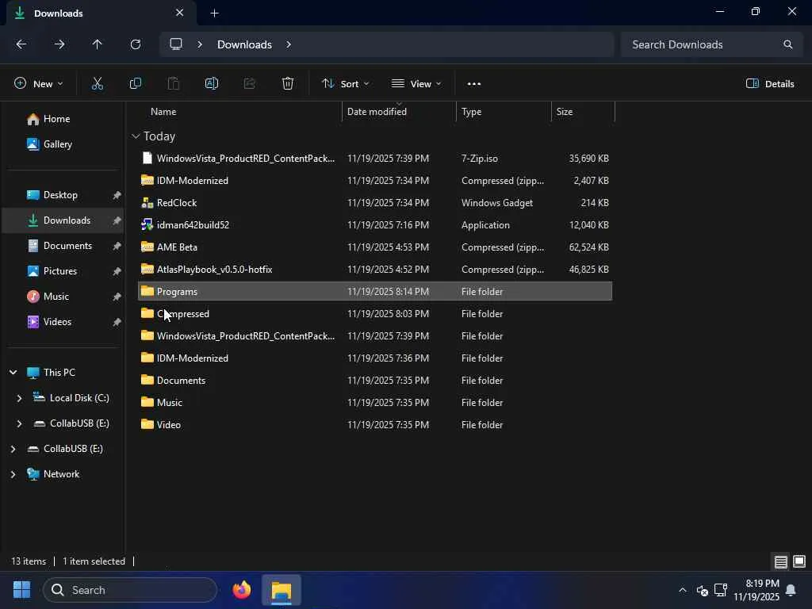Toggle the Details pane

coord(769,83)
